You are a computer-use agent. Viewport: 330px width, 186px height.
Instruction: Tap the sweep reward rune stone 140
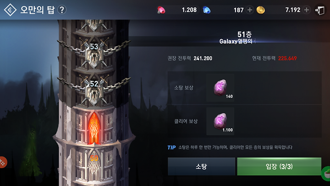[x=220, y=88]
